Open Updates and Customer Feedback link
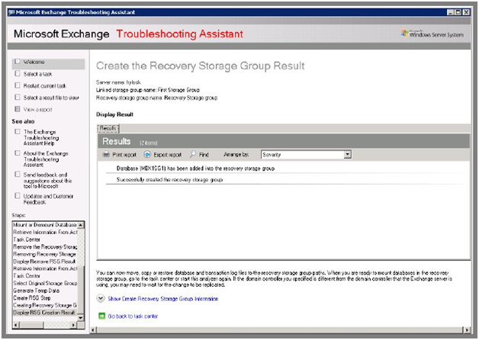 (x=48, y=199)
